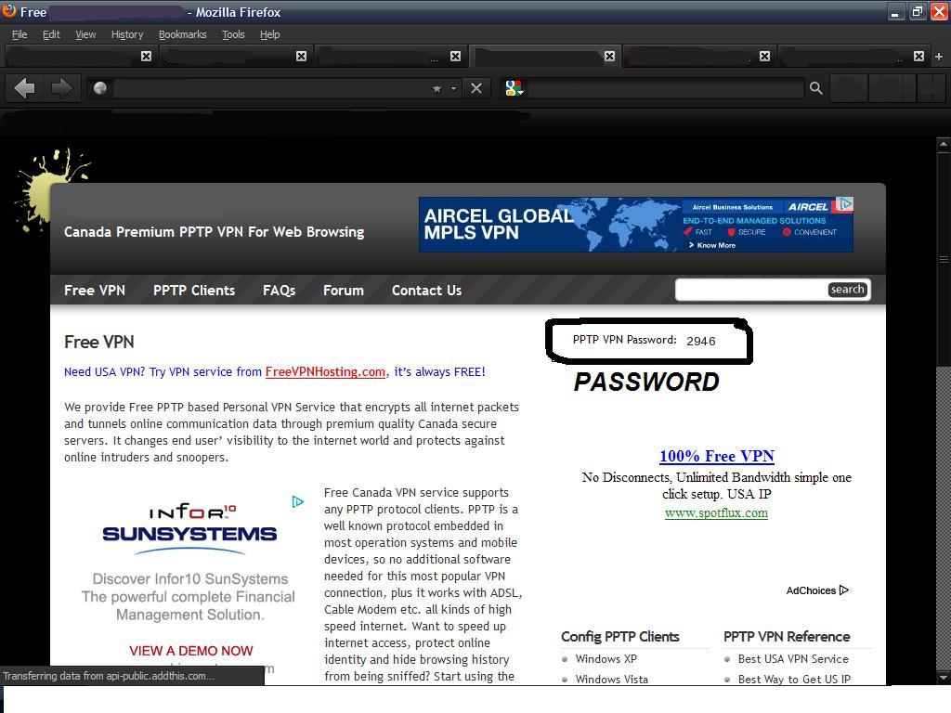Open FAQs navigation link
The image size is (951, 713).
[279, 291]
